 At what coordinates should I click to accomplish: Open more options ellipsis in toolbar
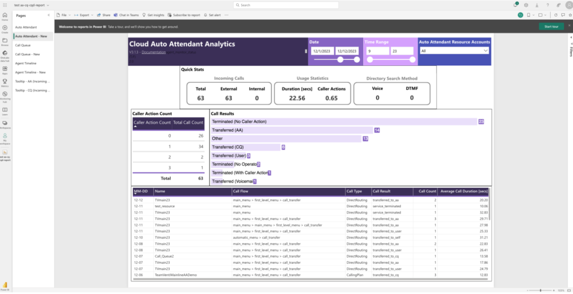(x=227, y=15)
